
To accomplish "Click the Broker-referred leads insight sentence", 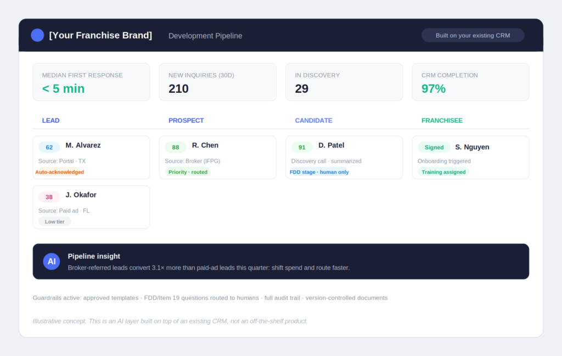I will coord(209,268).
